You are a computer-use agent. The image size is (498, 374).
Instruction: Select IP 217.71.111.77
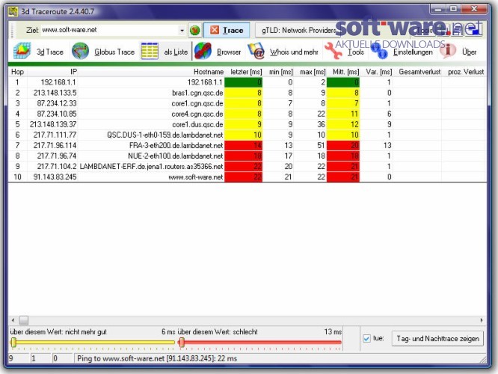[x=55, y=135]
